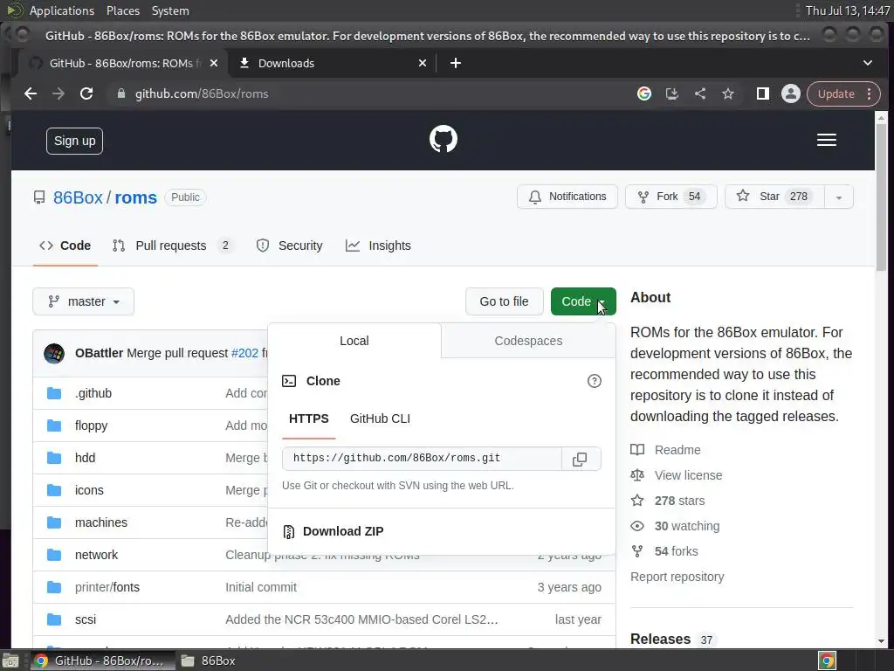
Task: Close the GitHub 86Box/roms browser tab
Action: (214, 63)
